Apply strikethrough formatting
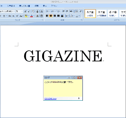The height and width of the screenshot is (118, 126). pyautogui.click(x=10, y=16)
